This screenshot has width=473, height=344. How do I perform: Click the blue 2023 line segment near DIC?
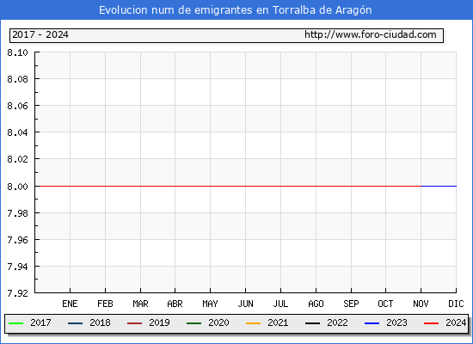[x=439, y=186]
